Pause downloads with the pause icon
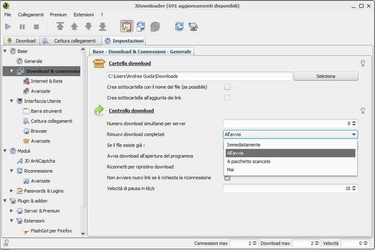Screen dimensions: 375x250 [x=22, y=26]
